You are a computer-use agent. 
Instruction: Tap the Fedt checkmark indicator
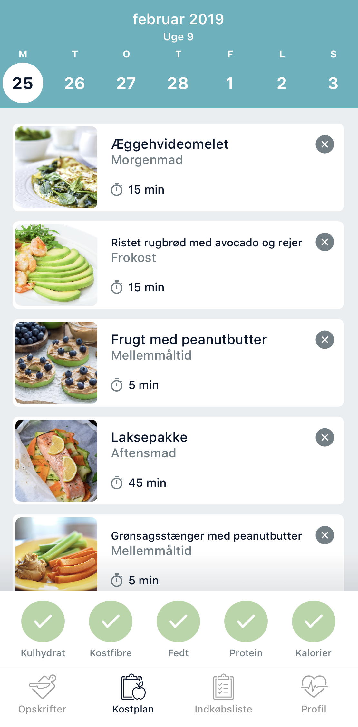click(178, 621)
